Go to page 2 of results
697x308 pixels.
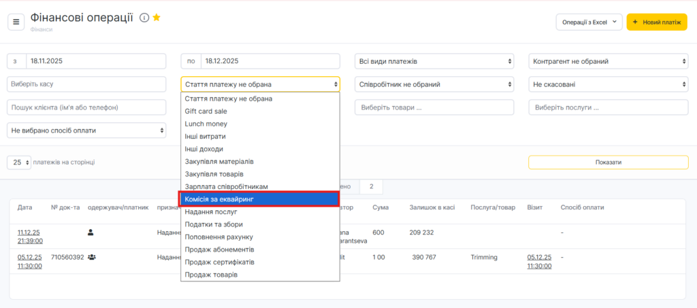pyautogui.click(x=371, y=186)
